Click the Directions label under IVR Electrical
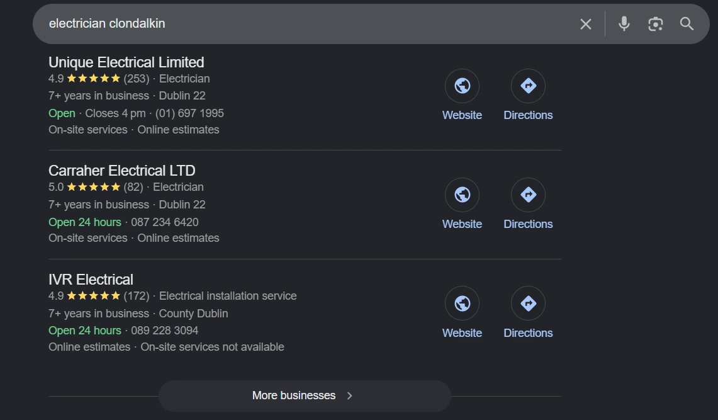 (528, 333)
